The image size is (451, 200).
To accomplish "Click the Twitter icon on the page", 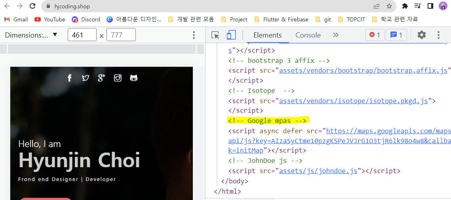I will [85, 78].
